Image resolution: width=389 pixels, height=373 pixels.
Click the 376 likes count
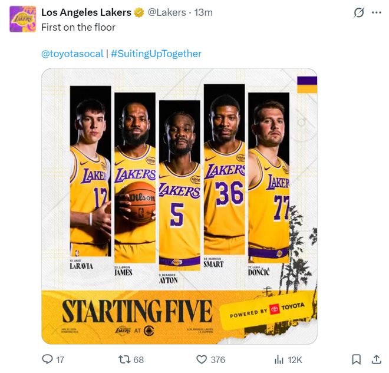point(217,359)
